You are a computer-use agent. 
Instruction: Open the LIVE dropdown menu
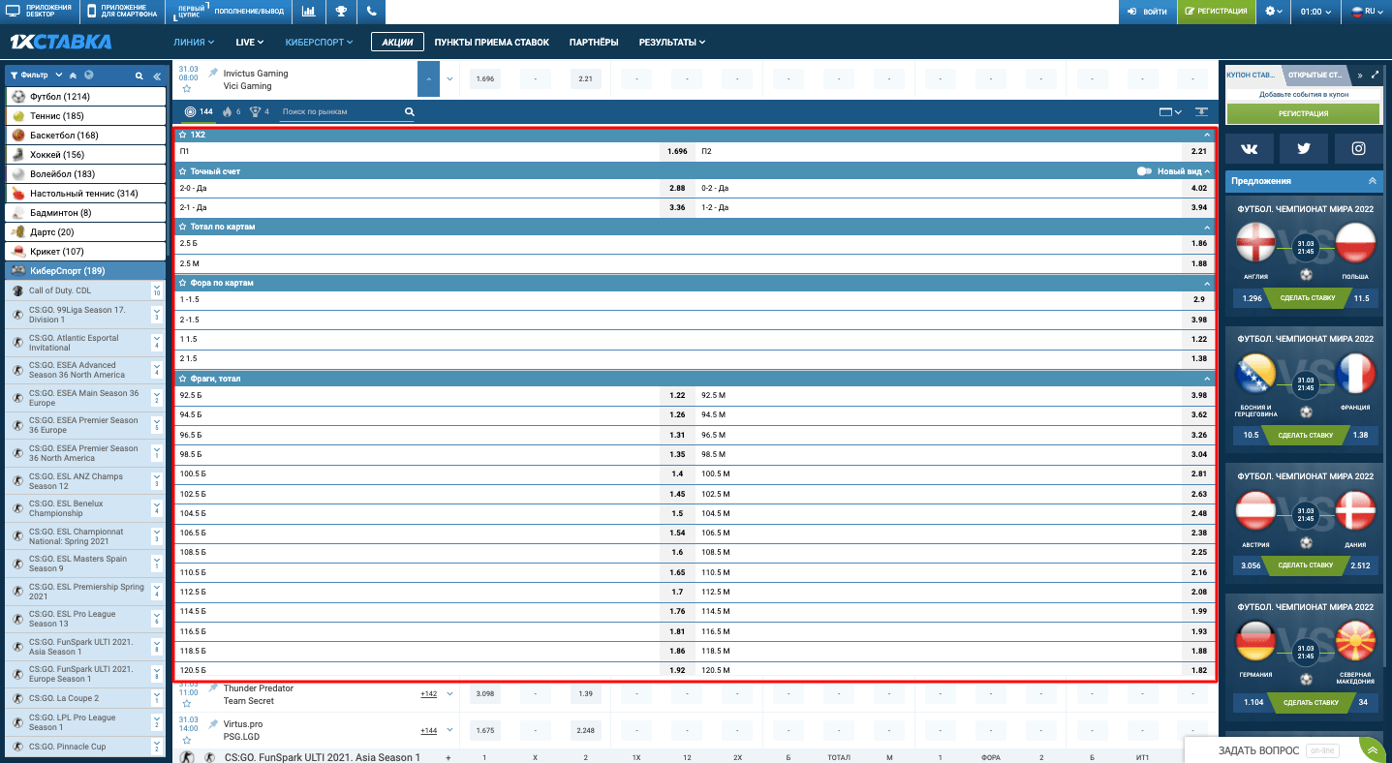point(251,43)
